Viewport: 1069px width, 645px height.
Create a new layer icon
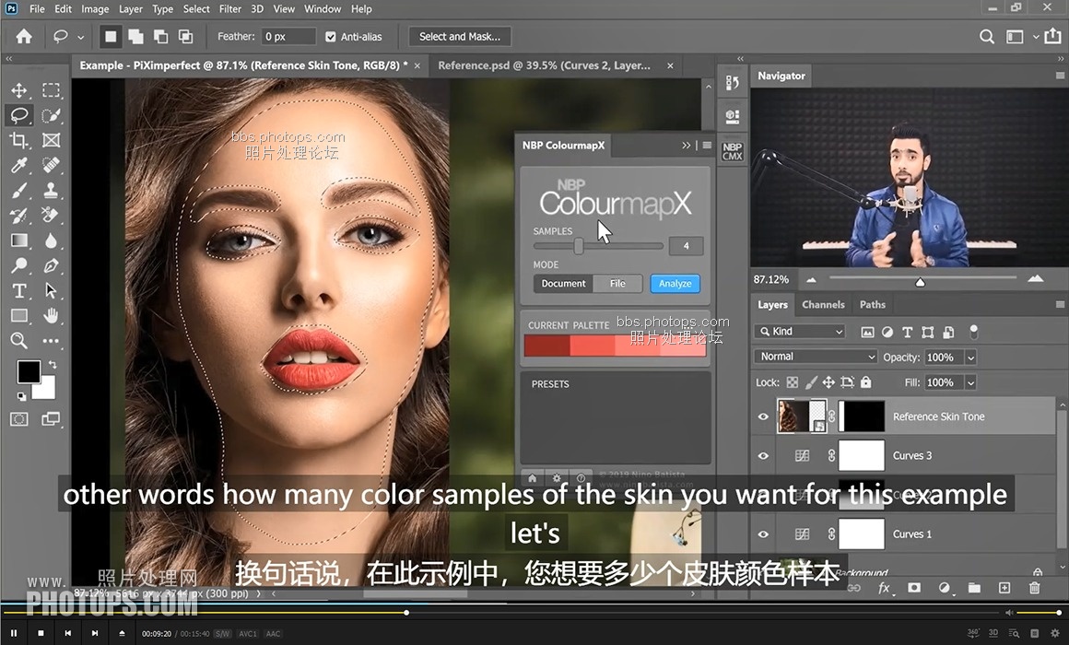pos(1004,588)
